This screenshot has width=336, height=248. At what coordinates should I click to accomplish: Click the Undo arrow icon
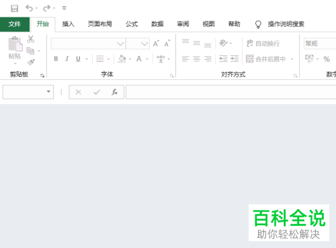29,8
